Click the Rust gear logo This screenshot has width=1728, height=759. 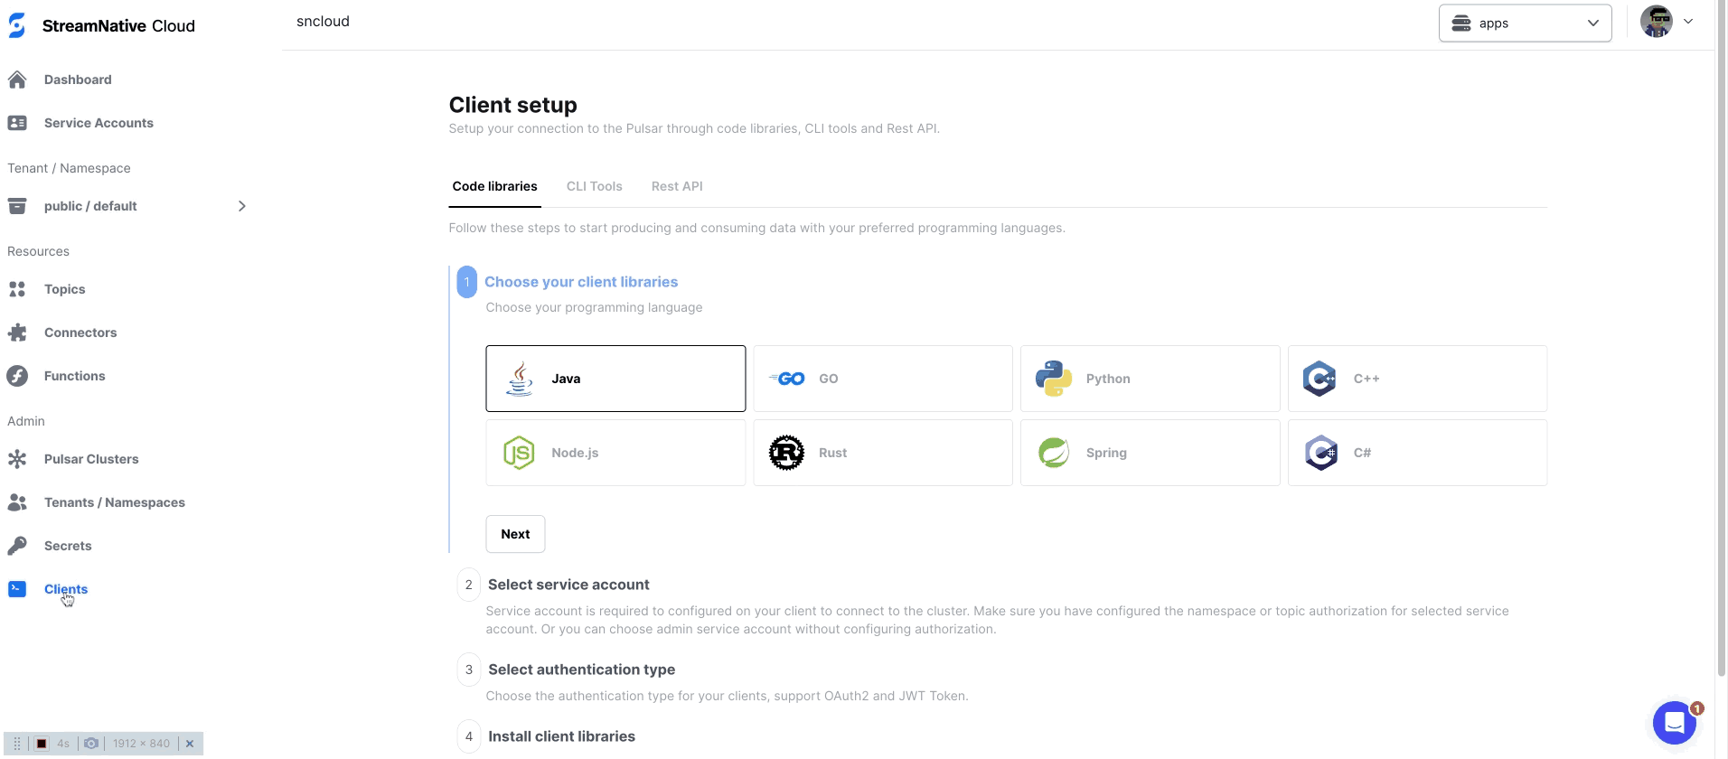[x=786, y=453]
